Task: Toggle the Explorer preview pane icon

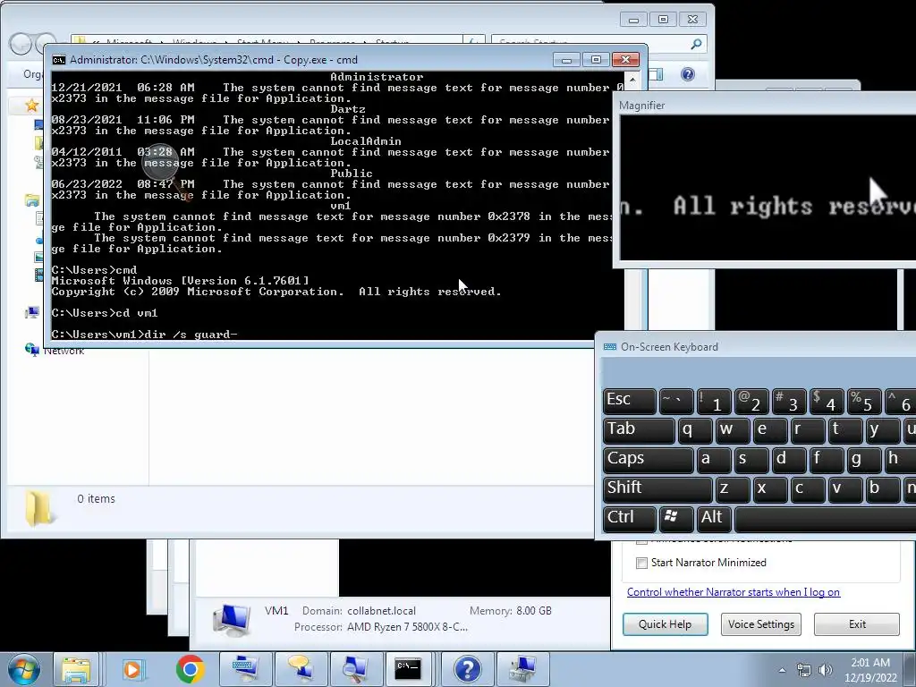Action: [656, 74]
